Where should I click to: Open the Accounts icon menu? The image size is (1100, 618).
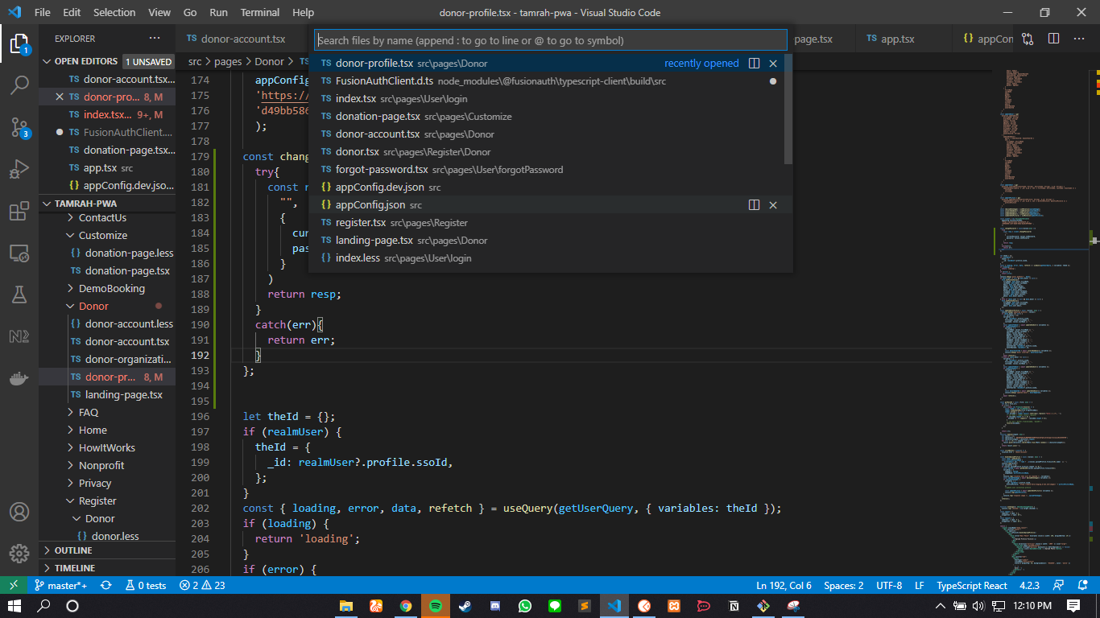click(x=19, y=512)
